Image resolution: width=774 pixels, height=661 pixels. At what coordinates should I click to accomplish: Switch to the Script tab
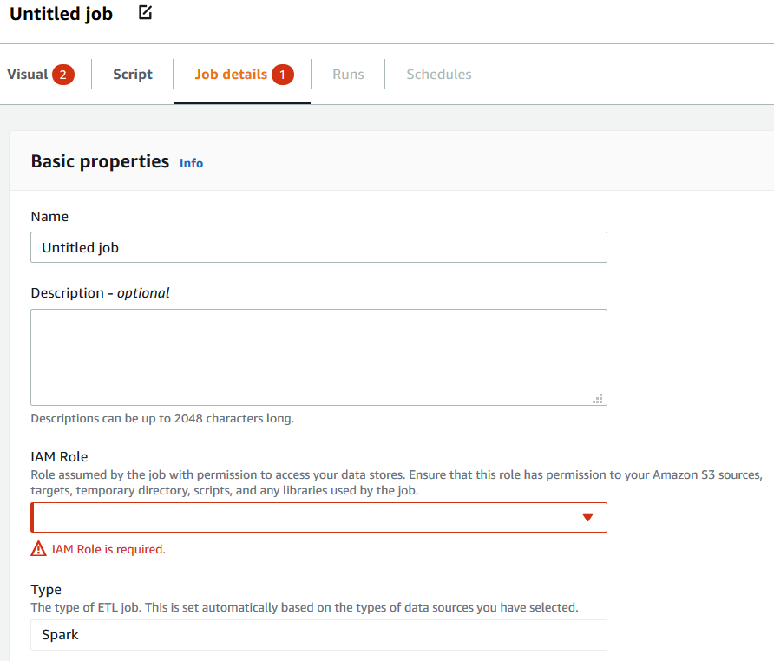(132, 74)
